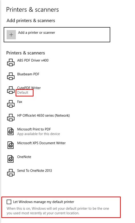Click the Microsoft XPS Document Writer icon
The image size is (135, 223).
click(11, 145)
